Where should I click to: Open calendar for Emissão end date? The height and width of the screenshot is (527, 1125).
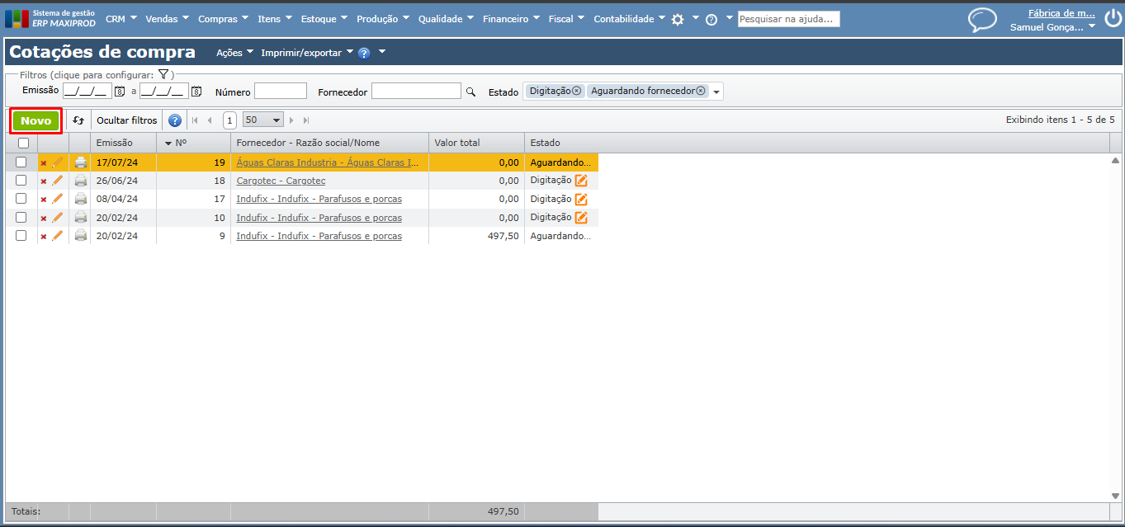tap(196, 91)
